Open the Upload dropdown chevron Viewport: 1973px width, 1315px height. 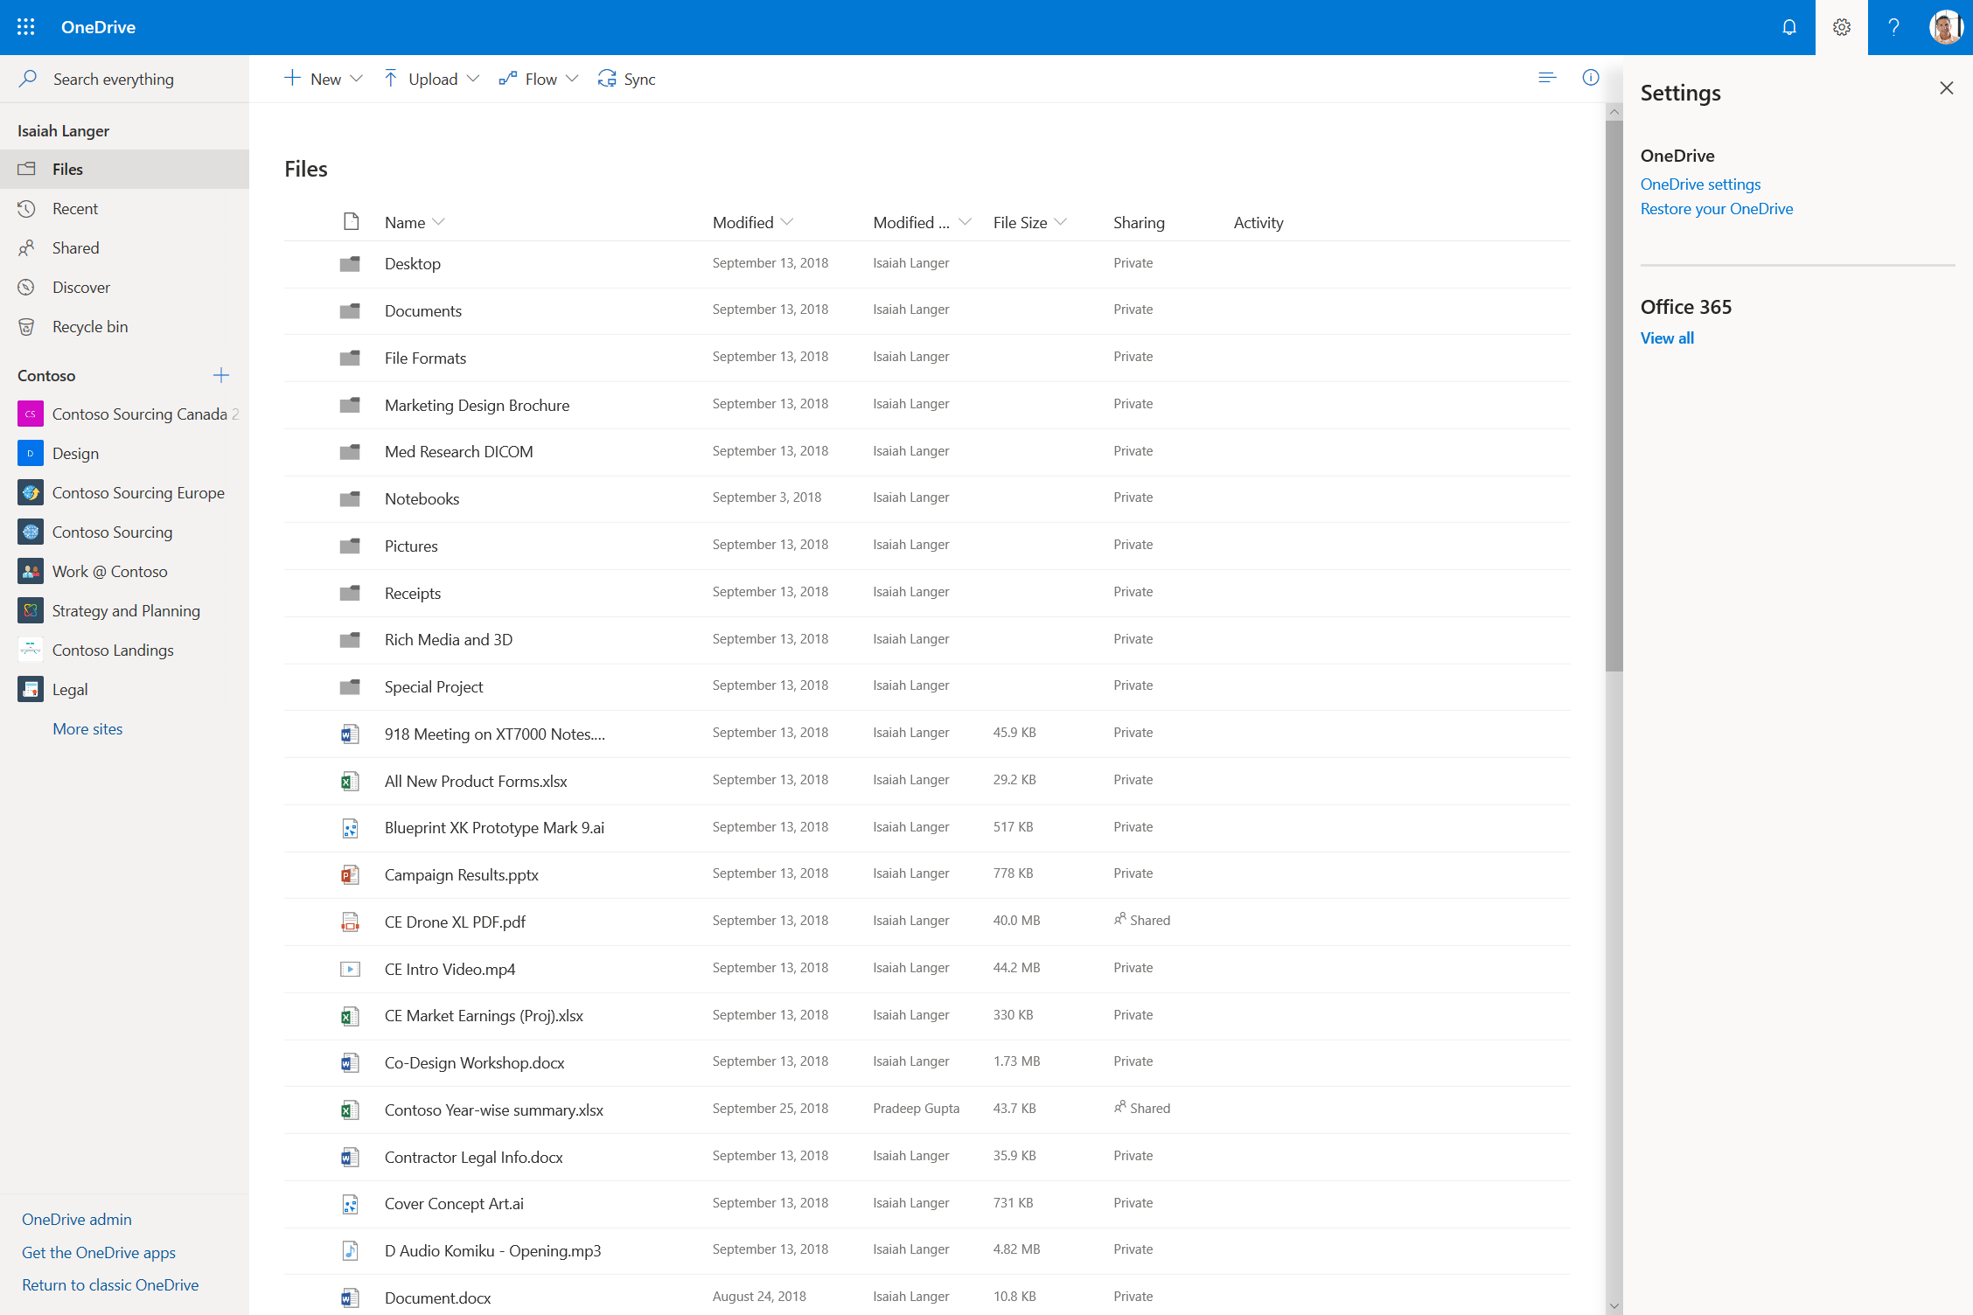473,79
